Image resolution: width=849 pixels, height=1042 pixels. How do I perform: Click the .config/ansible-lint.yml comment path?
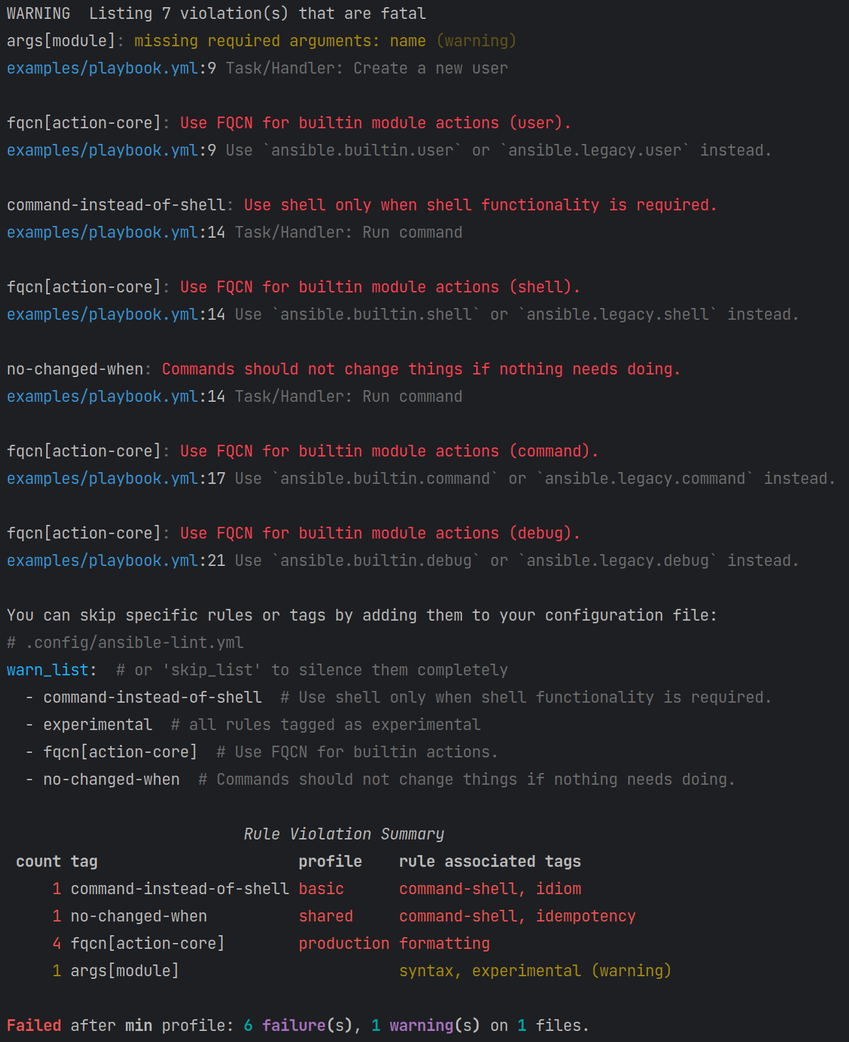134,643
